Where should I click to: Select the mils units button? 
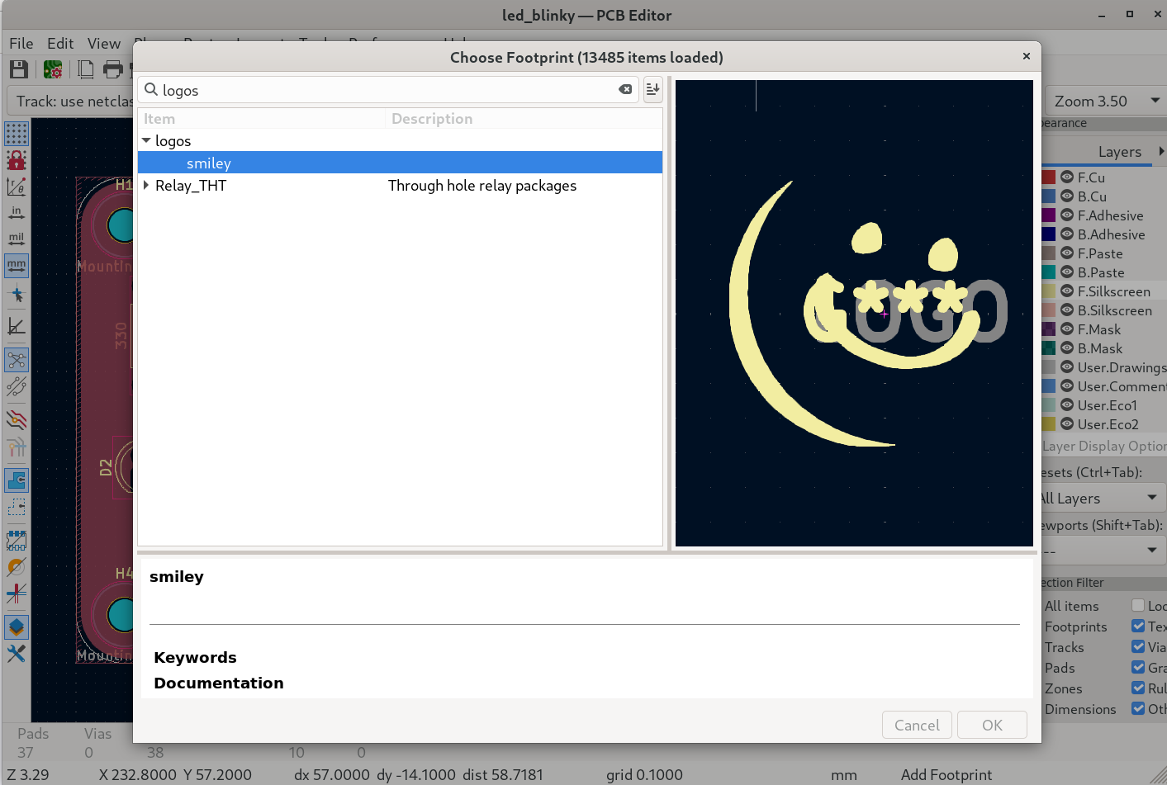(17, 239)
